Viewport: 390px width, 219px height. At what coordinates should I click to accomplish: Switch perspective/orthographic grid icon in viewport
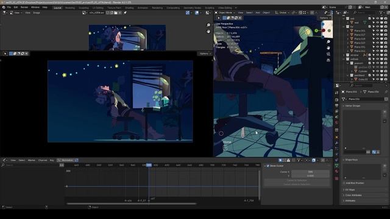(328, 60)
